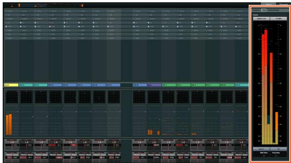The image size is (291, 163).
Task: Click the L R pan field of FOL 1
Action: tap(168, 145)
